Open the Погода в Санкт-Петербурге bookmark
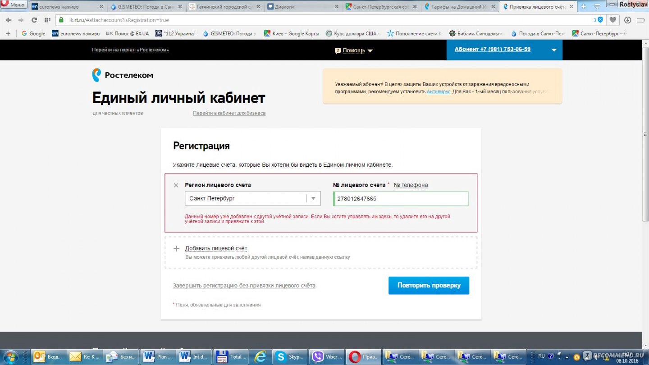 tap(538, 33)
